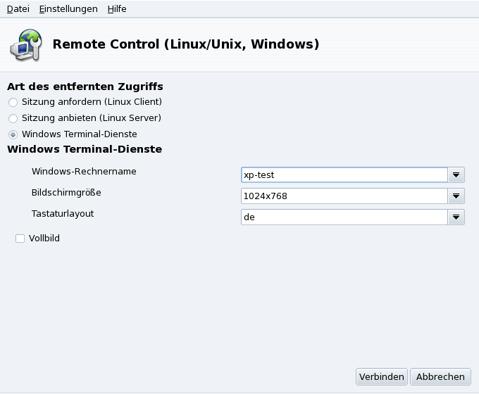The image size is (479, 394).
Task: Enable the Vollbild checkbox
Action: tap(20, 239)
